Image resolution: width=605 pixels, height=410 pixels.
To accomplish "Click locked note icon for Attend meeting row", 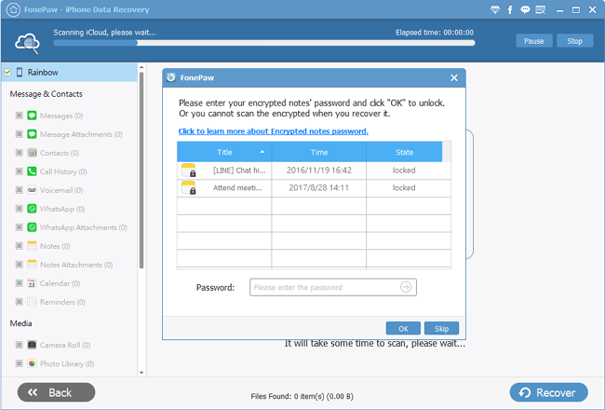I will [189, 188].
